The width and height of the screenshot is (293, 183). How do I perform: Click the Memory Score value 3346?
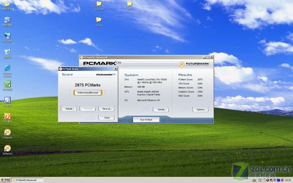pos(200,88)
